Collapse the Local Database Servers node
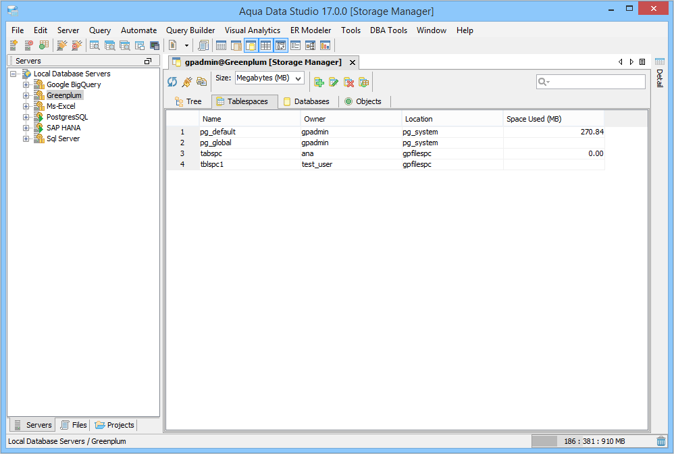674x454 pixels. [x=14, y=74]
